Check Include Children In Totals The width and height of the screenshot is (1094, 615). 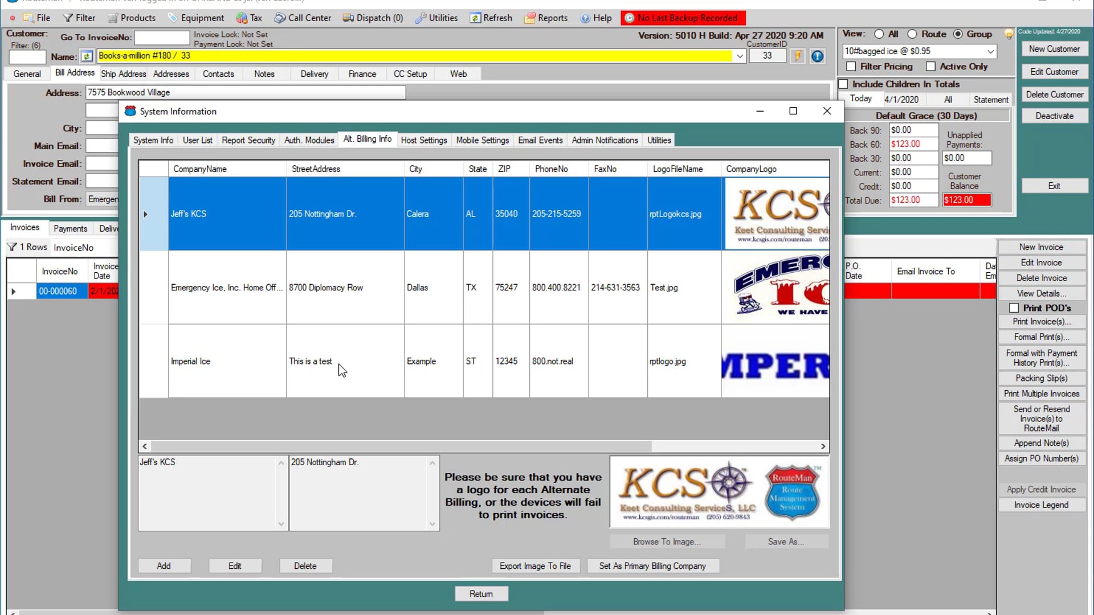[843, 84]
